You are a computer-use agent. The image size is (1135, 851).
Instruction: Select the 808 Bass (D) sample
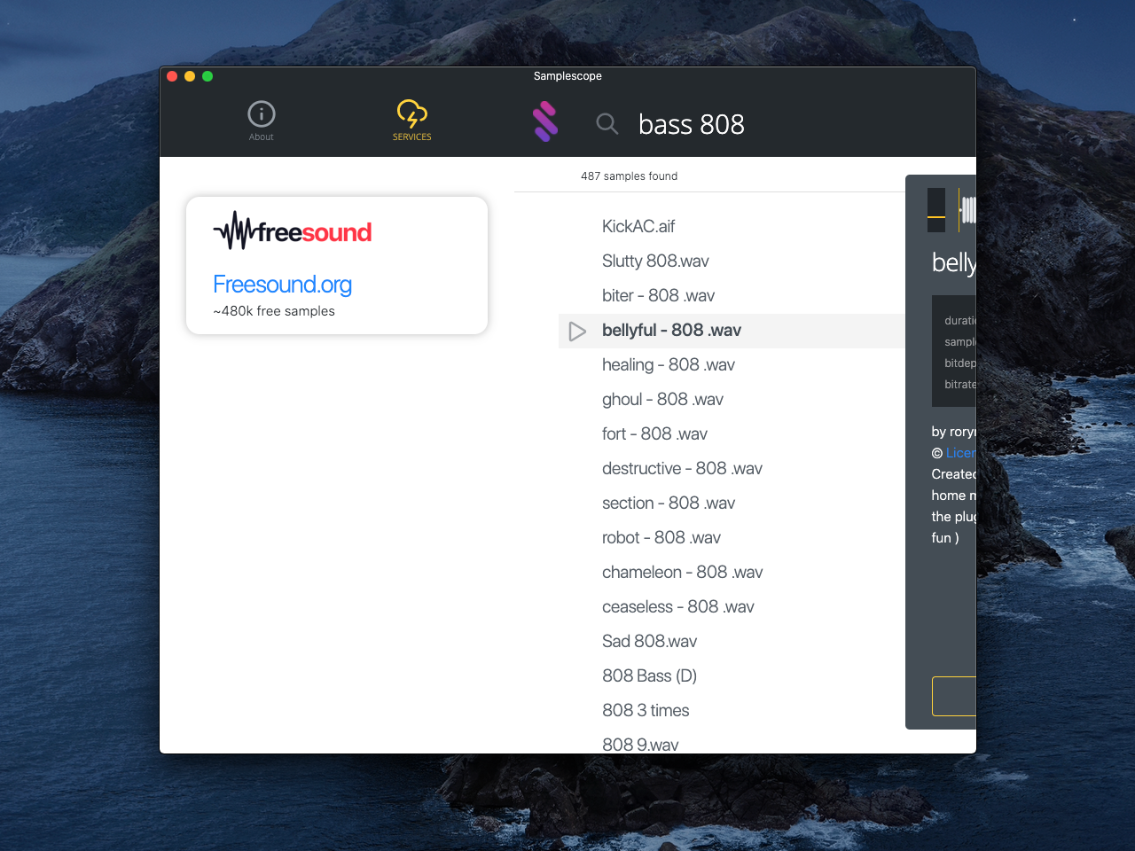[x=650, y=675]
